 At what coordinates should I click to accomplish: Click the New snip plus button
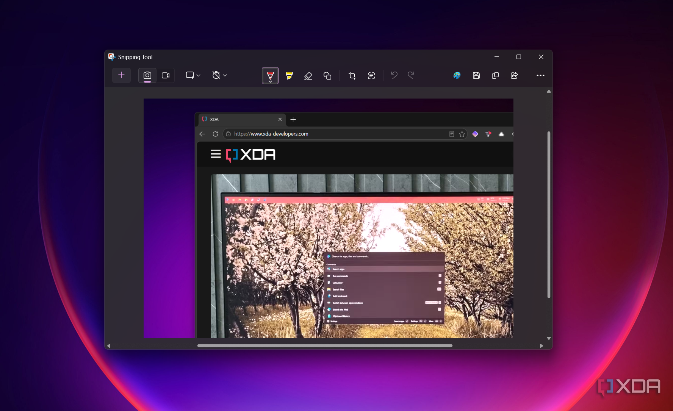(x=121, y=75)
